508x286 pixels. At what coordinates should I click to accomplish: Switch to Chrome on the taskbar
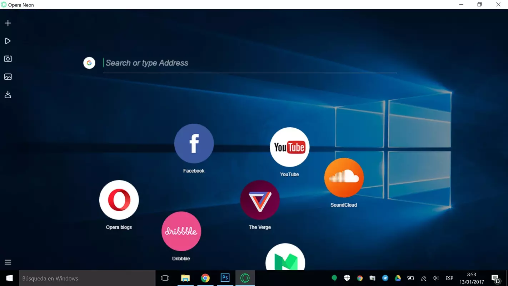point(205,278)
